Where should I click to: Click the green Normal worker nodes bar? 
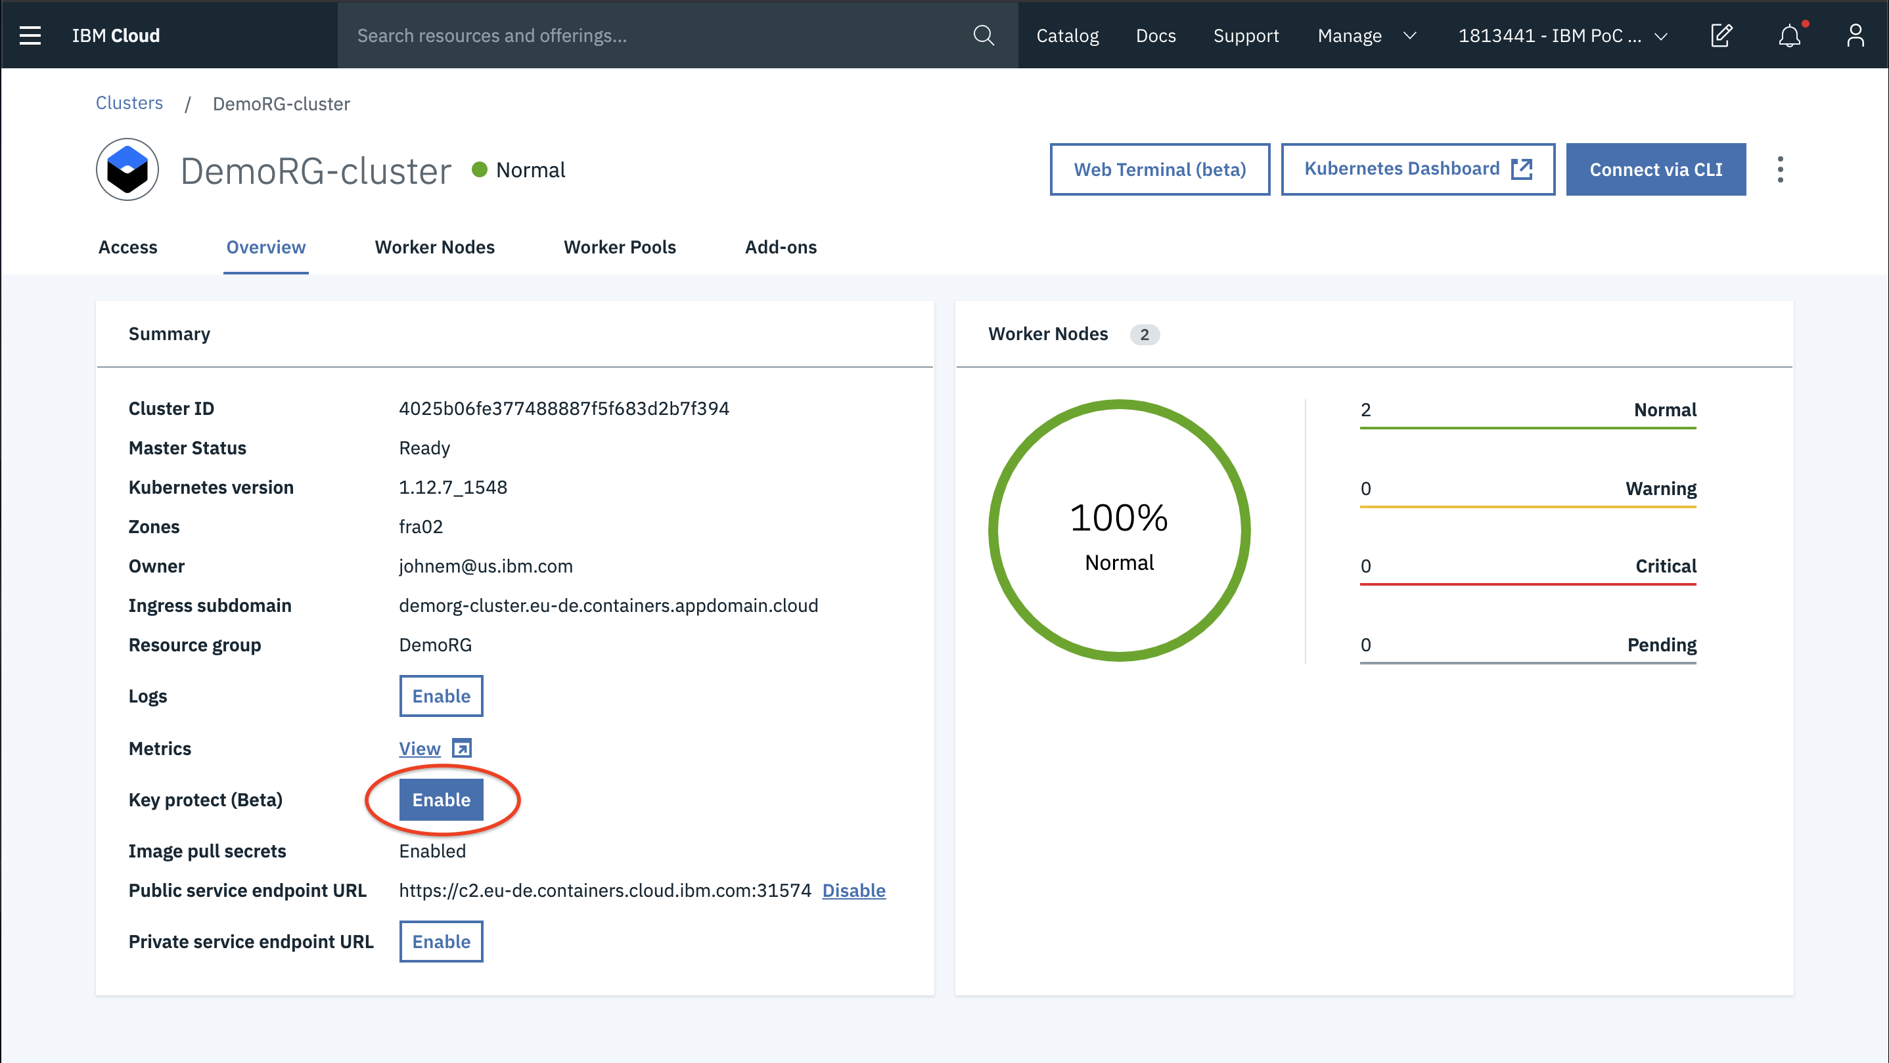[x=1528, y=427]
